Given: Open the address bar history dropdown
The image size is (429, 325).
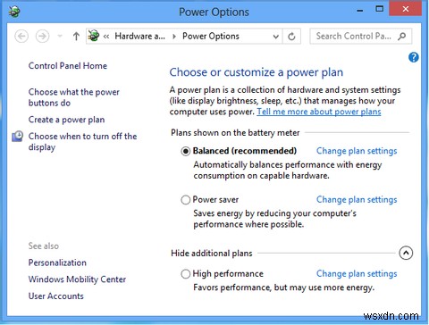Looking at the screenshot, I should pos(276,37).
